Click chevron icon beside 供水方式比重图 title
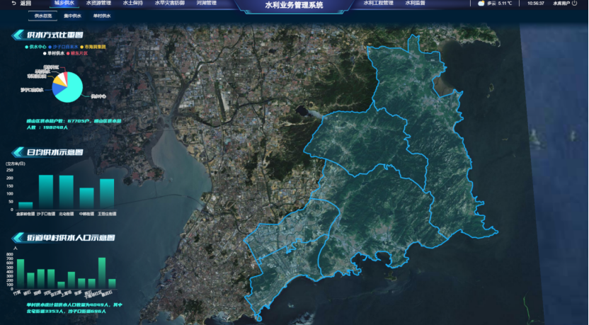The width and height of the screenshot is (589, 325). pos(18,35)
